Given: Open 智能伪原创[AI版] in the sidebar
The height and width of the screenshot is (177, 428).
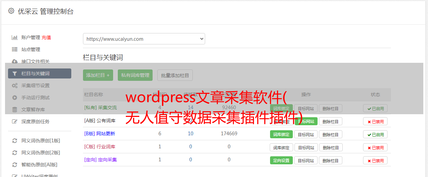Looking at the screenshot, I should 39,165.
